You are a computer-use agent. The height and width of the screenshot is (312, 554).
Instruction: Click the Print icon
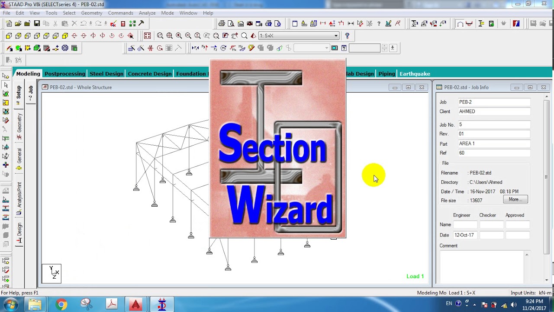click(222, 23)
